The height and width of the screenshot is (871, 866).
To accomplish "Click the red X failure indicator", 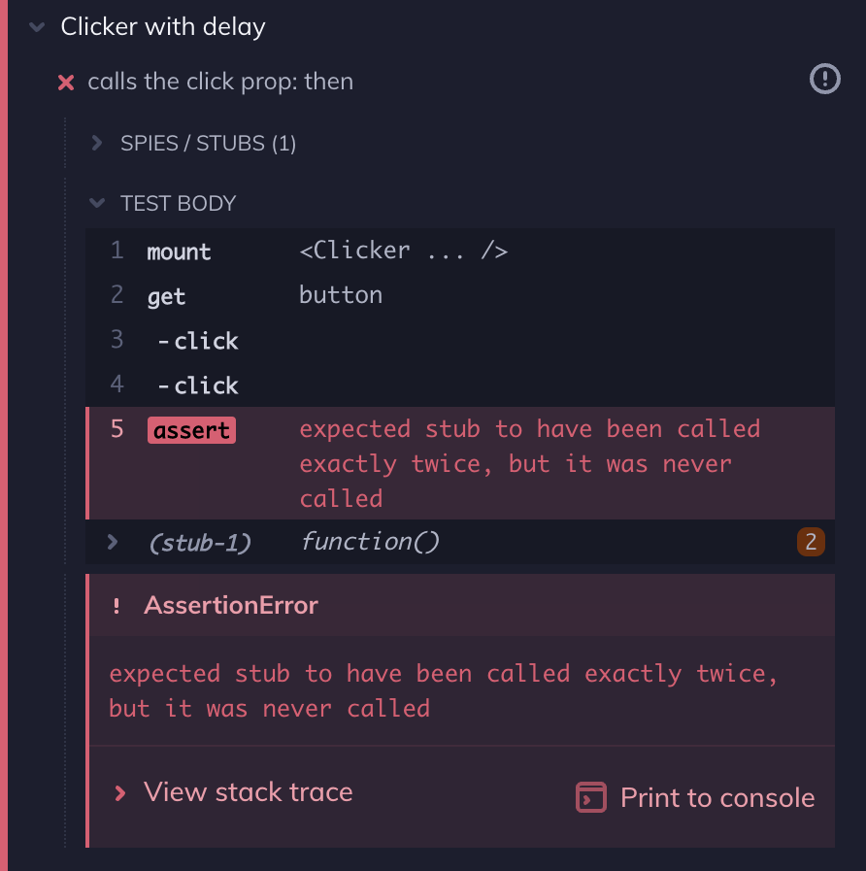I will pyautogui.click(x=65, y=82).
